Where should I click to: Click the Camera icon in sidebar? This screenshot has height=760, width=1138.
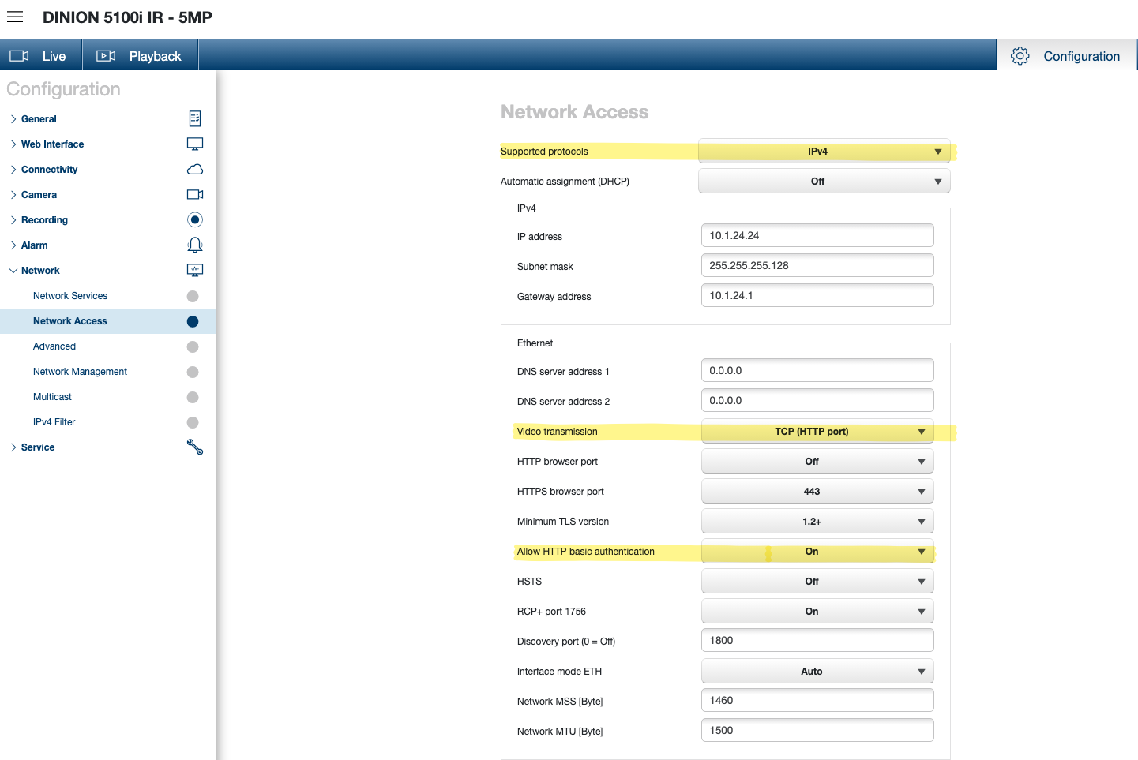pos(195,195)
